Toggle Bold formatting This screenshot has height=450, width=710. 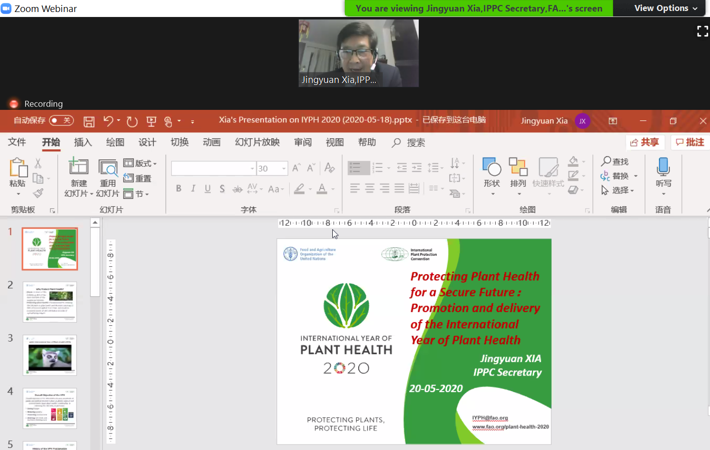(178, 189)
